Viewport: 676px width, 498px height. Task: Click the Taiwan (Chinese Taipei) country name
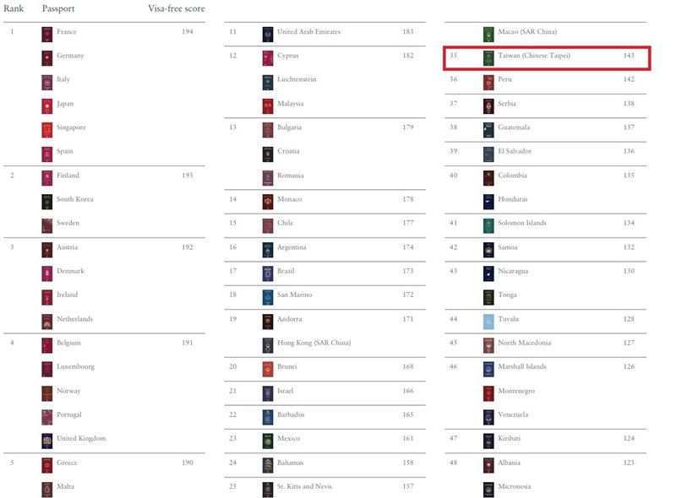(534, 55)
